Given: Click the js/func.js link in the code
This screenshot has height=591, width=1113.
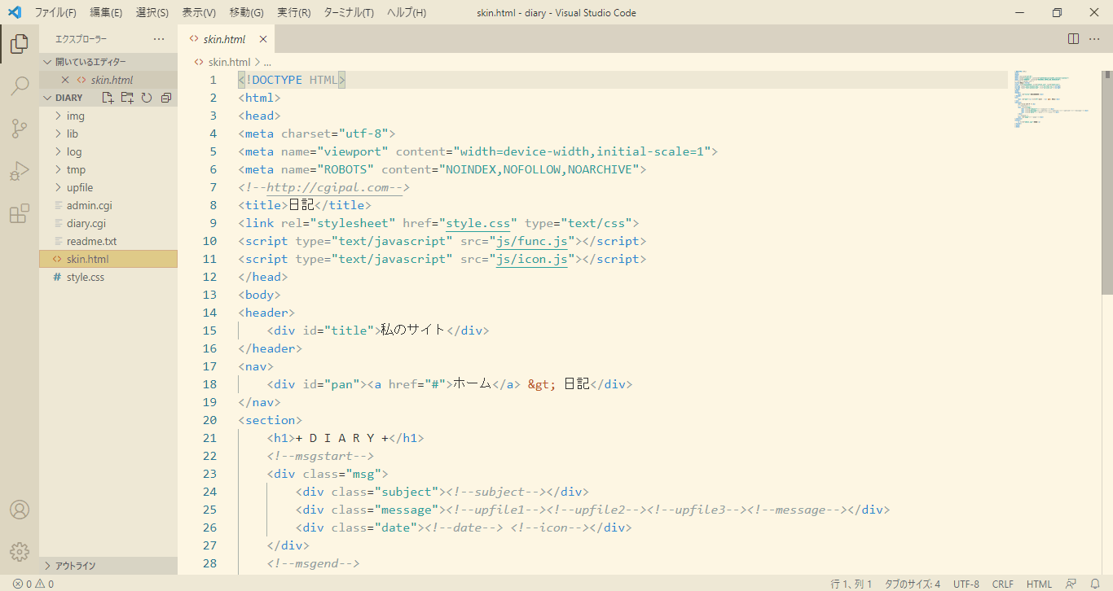Looking at the screenshot, I should click(x=532, y=241).
